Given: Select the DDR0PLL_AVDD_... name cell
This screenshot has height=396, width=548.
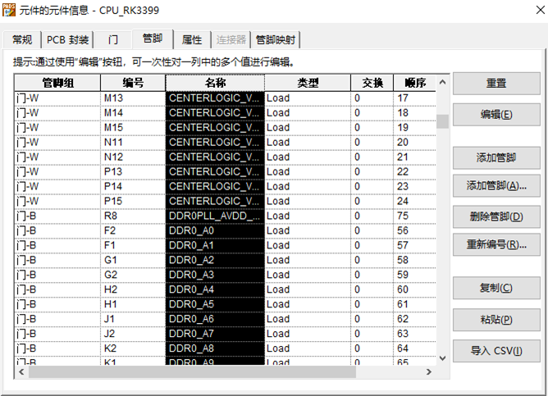Looking at the screenshot, I should (215, 216).
